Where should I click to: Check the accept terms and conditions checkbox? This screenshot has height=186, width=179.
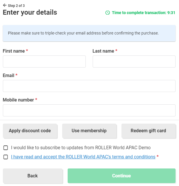(x=6, y=157)
